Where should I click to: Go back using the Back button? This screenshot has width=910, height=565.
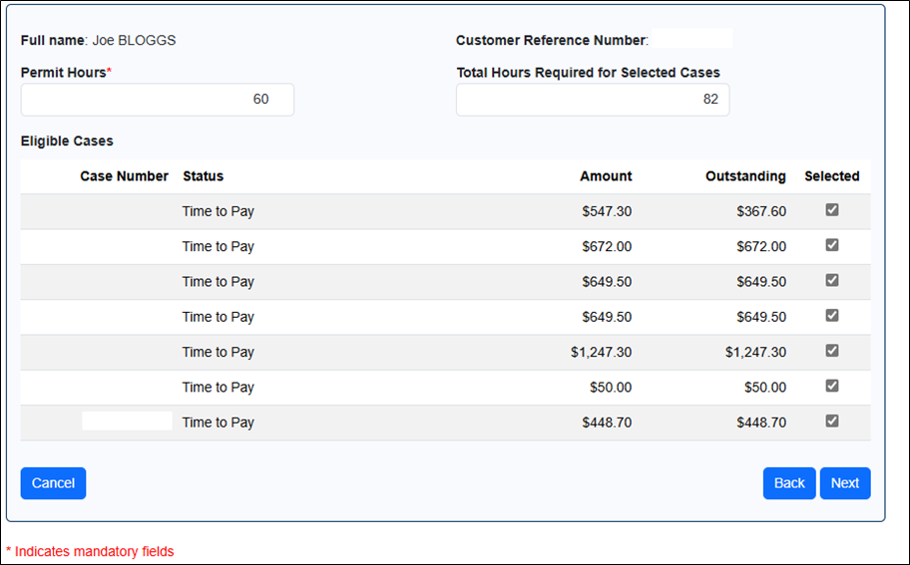pyautogui.click(x=788, y=483)
